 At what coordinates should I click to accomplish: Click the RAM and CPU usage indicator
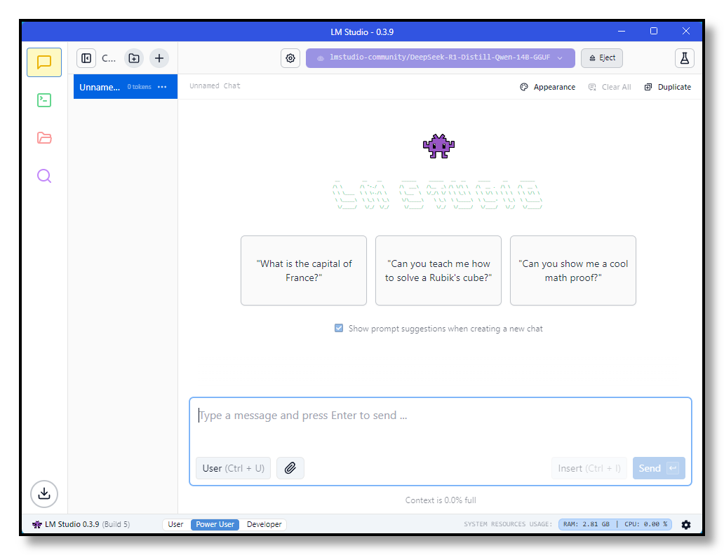coord(615,525)
